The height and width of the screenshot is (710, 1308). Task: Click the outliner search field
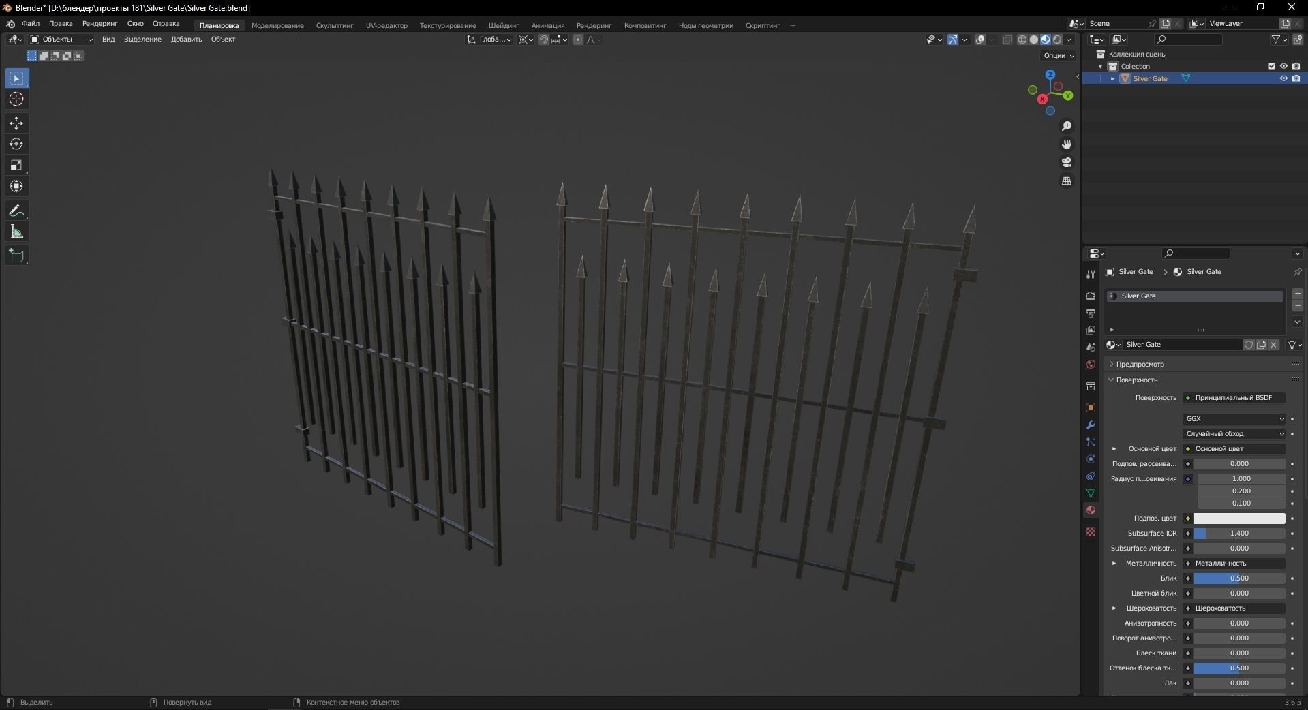coord(1189,40)
